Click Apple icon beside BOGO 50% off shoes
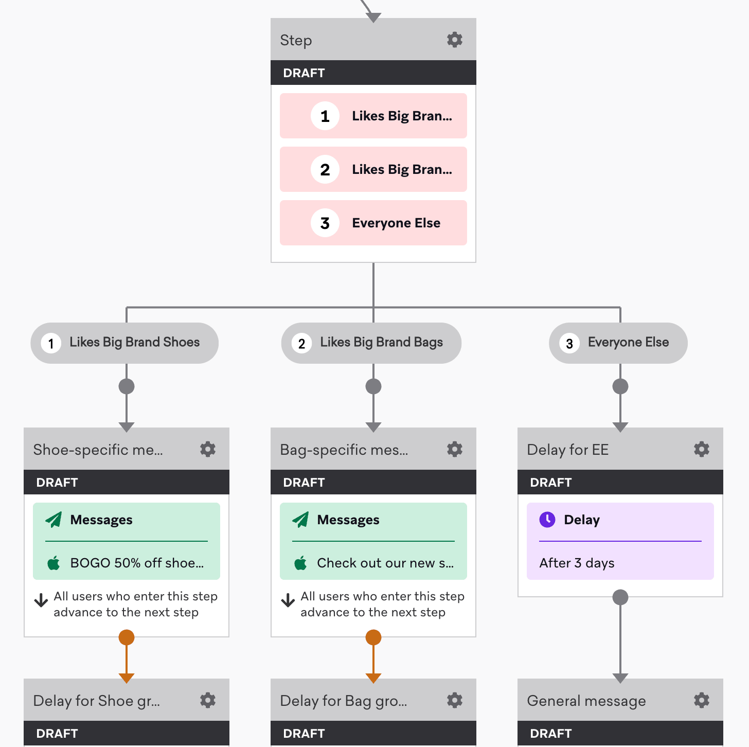The height and width of the screenshot is (747, 749). pyautogui.click(x=53, y=563)
